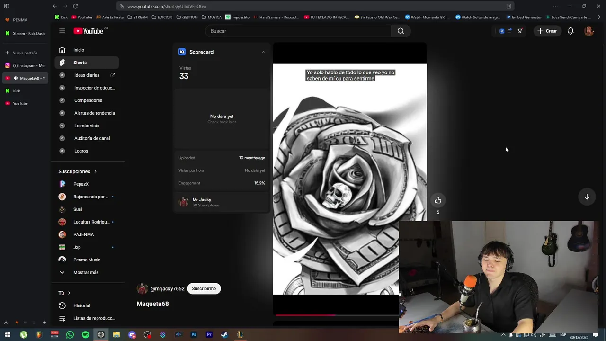The image size is (606, 341).
Task: Open Historial
Action: click(87, 305)
